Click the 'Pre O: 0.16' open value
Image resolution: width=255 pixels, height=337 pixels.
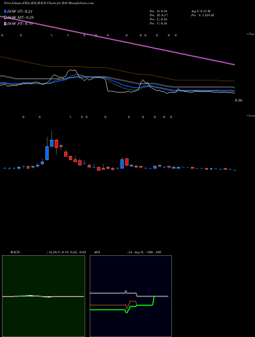pyautogui.click(x=159, y=11)
